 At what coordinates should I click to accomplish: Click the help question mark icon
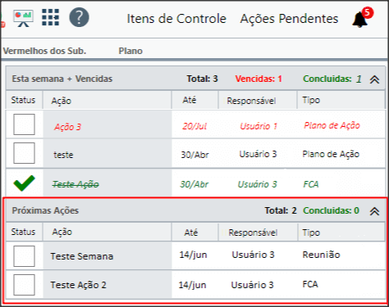click(79, 17)
